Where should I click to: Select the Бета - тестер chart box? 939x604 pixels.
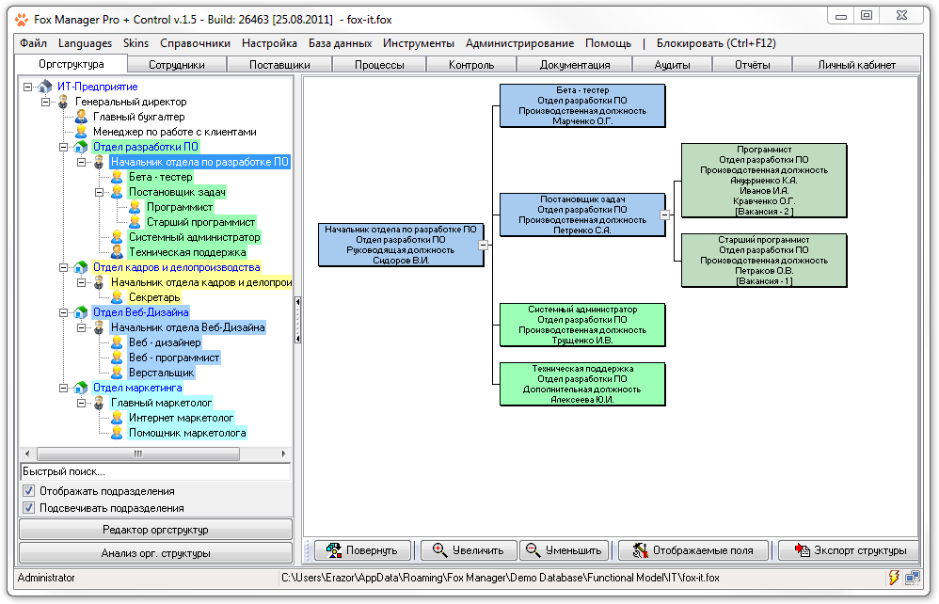click(582, 105)
